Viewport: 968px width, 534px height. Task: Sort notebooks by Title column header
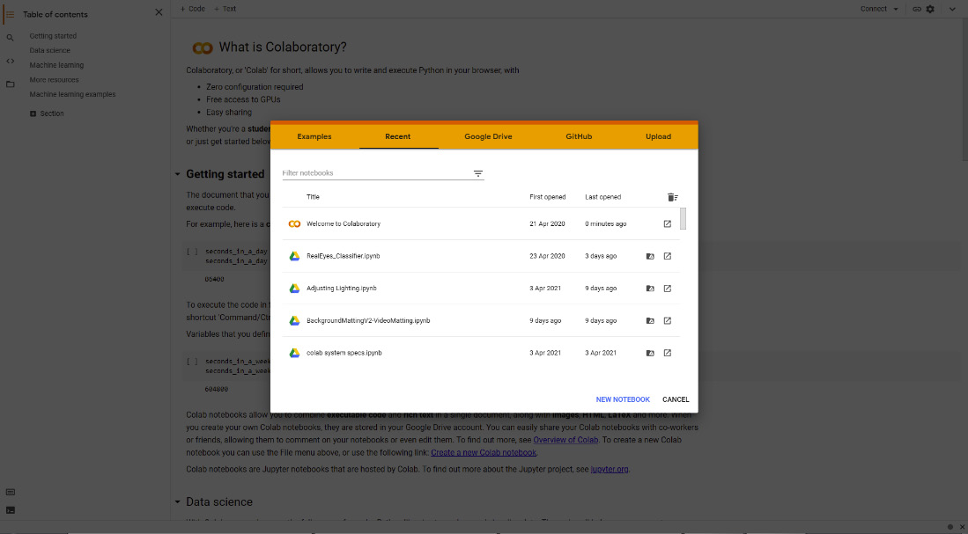click(x=313, y=197)
